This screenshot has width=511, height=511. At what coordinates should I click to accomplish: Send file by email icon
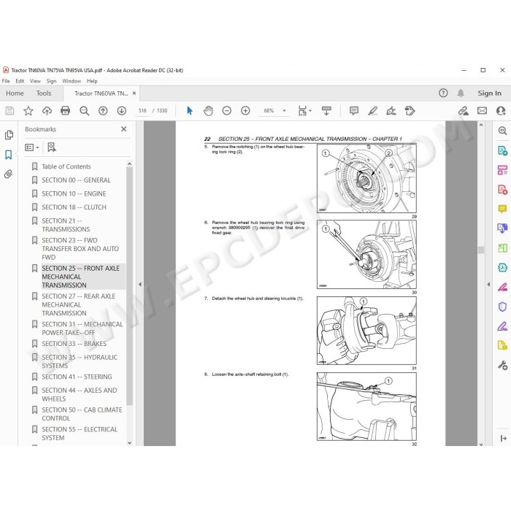tap(482, 111)
